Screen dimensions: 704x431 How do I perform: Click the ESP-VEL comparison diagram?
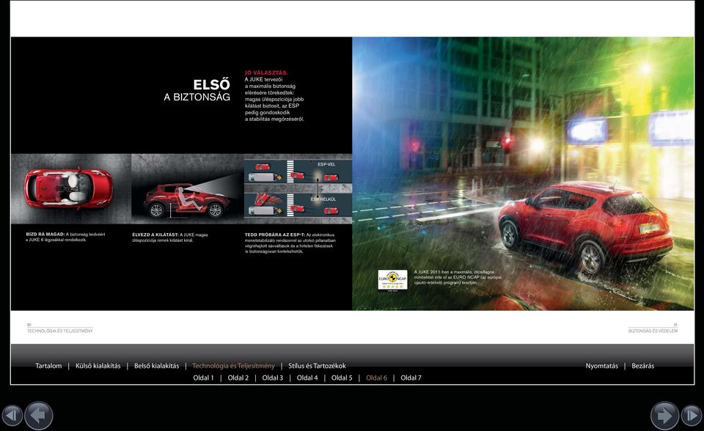tap(298, 188)
